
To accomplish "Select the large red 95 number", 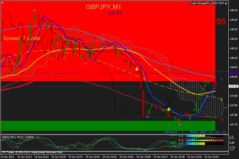I will tap(221, 21).
